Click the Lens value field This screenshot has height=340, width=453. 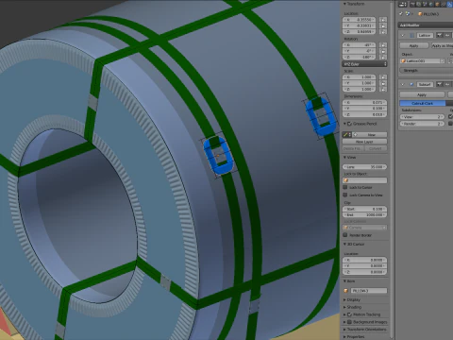click(x=364, y=167)
